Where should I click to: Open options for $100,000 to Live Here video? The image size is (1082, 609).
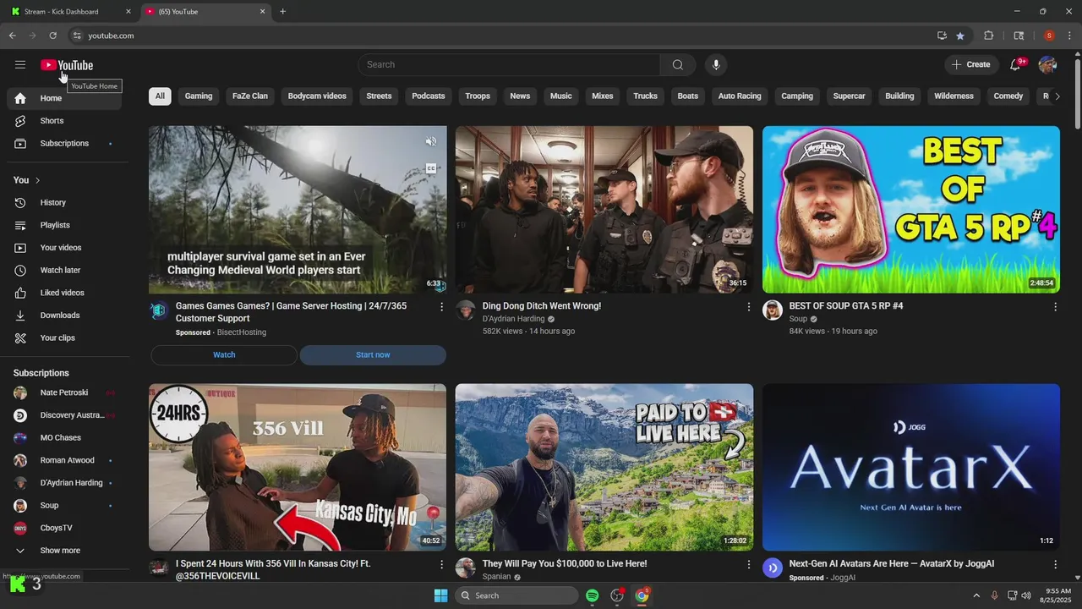pos(748,564)
